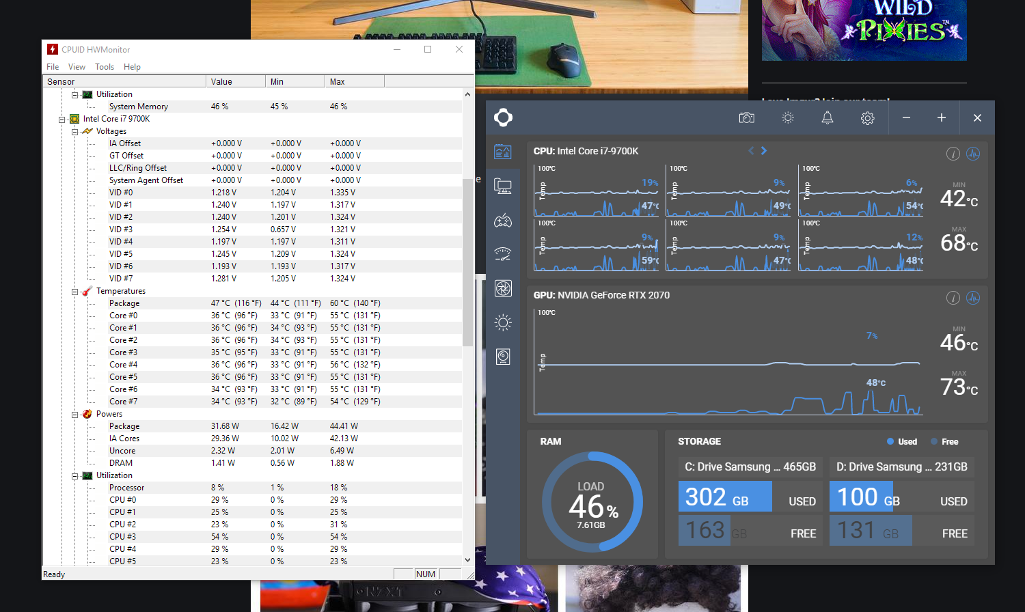The width and height of the screenshot is (1025, 612).
Task: Open the Help menu in HWMonitor
Action: pyautogui.click(x=132, y=67)
